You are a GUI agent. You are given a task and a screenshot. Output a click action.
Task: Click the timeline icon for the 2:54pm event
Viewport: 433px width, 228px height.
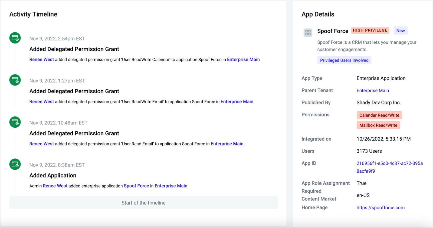[x=15, y=38]
